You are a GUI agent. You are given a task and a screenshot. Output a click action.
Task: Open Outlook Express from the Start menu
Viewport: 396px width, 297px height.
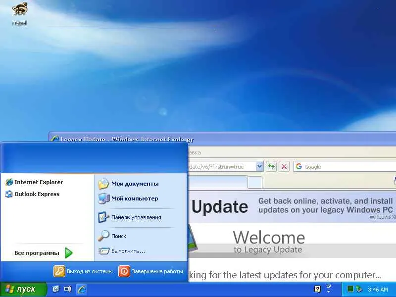pyautogui.click(x=32, y=194)
